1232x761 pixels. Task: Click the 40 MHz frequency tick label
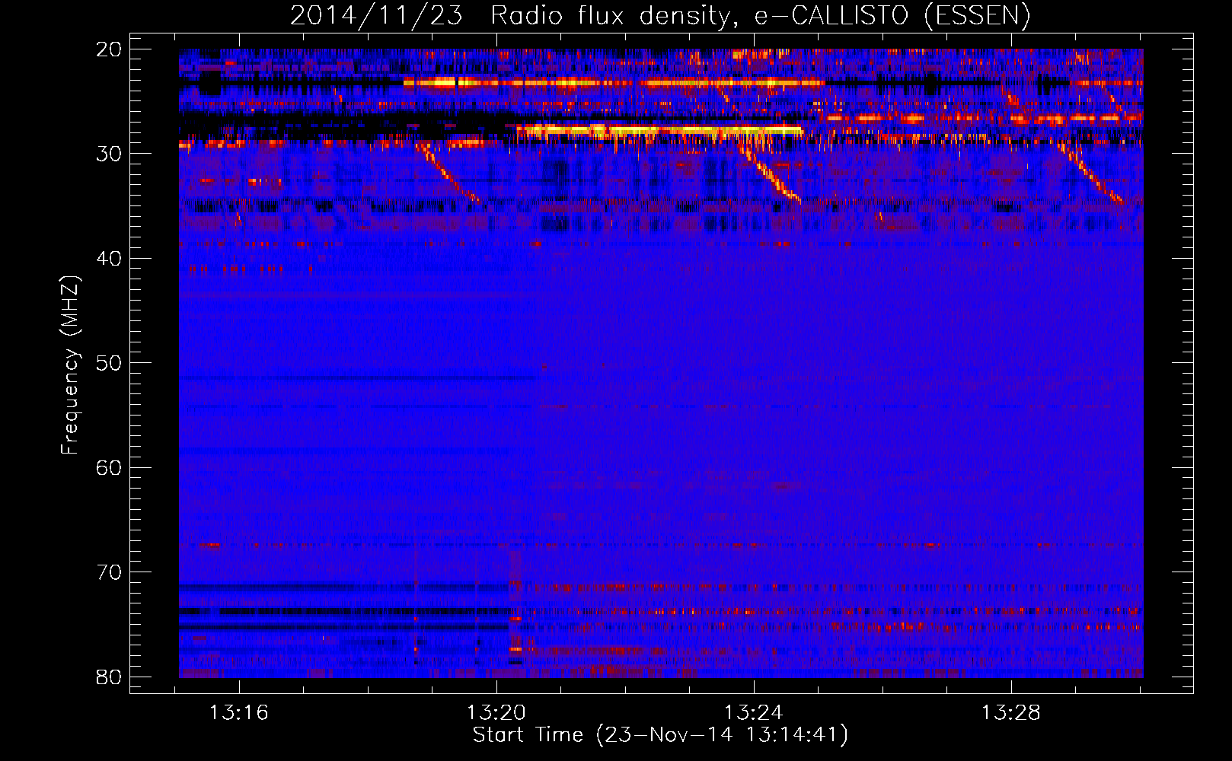tap(109, 259)
